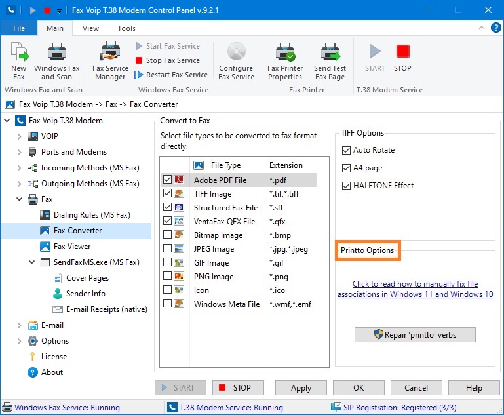Check the PNG Image checkbox

click(x=167, y=276)
